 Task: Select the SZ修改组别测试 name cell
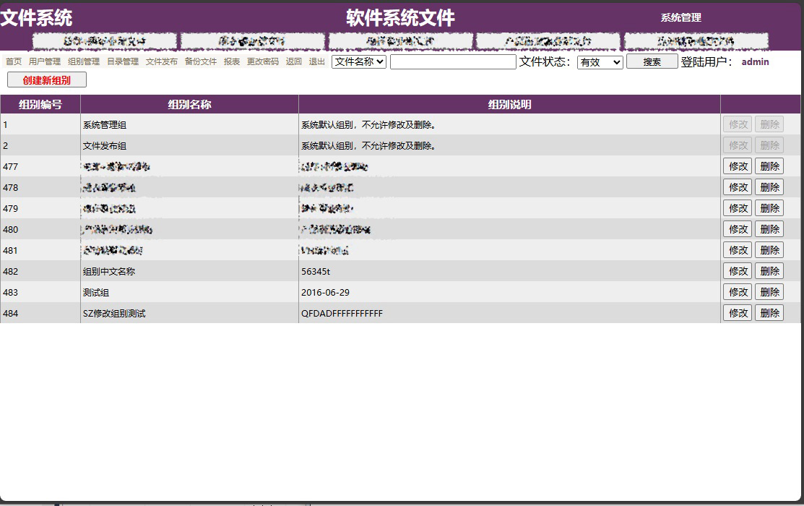190,313
